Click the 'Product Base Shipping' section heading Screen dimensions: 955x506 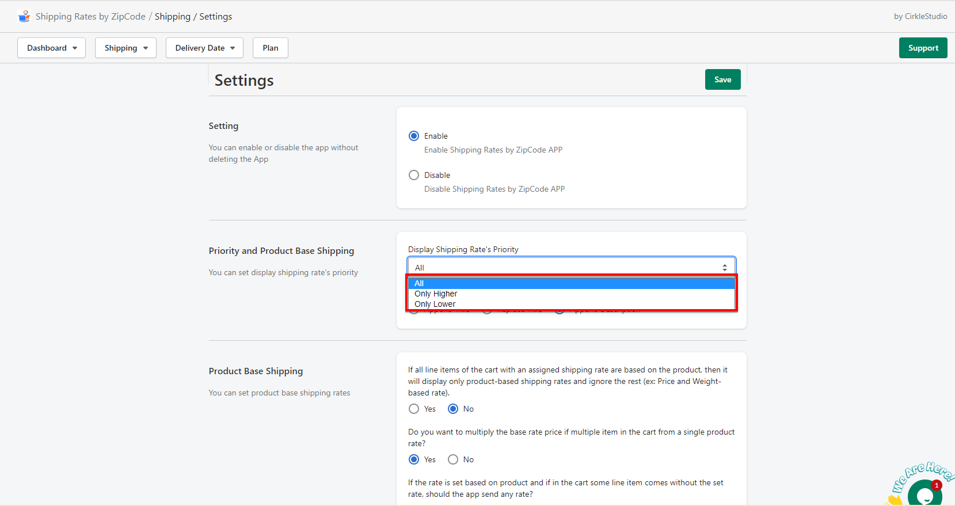tap(256, 371)
